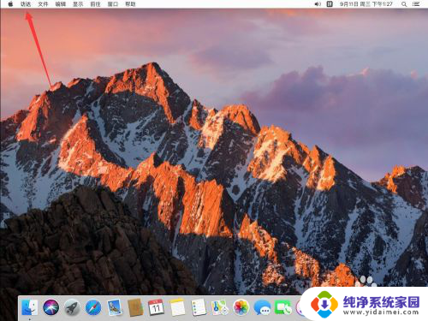
Task: Open the 显示 (View) menu
Action: (x=78, y=4)
